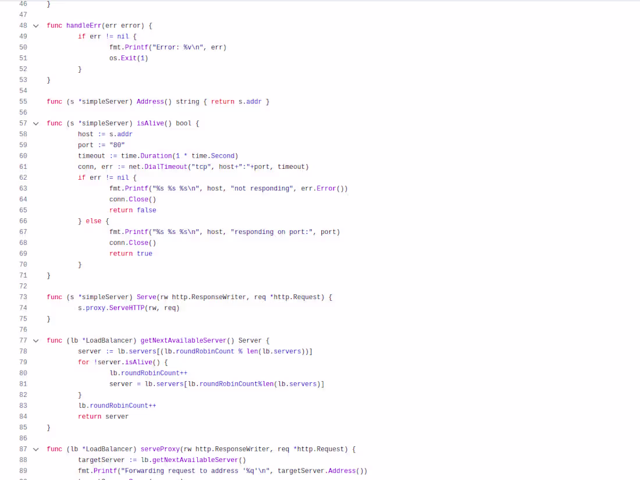Collapse the getNextAvailableServer function block

(x=35, y=340)
